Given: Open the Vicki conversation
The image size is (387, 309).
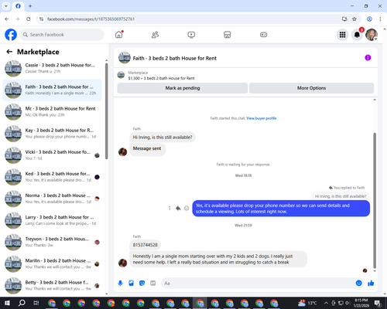Looking at the screenshot, I should tap(52, 155).
